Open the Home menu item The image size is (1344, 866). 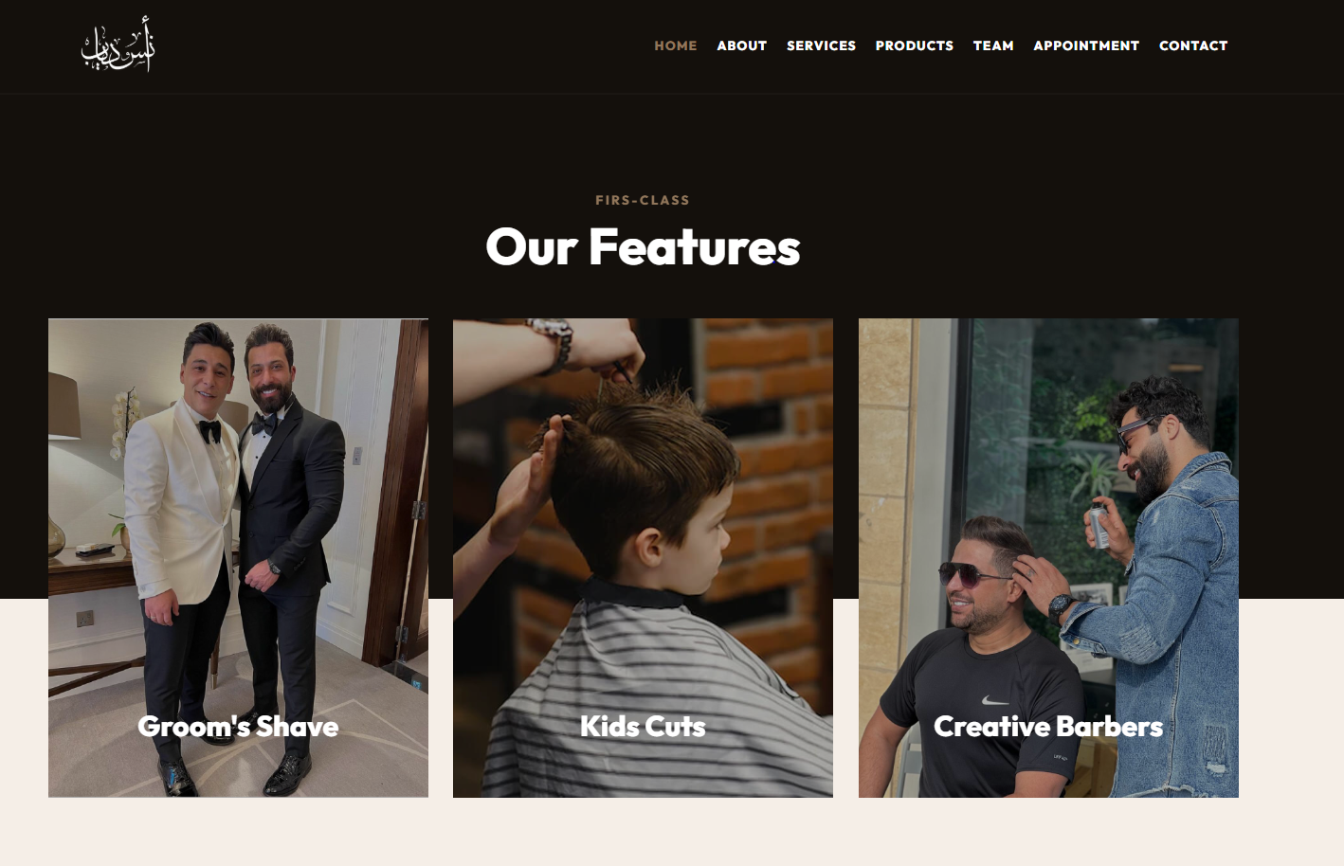(x=676, y=45)
